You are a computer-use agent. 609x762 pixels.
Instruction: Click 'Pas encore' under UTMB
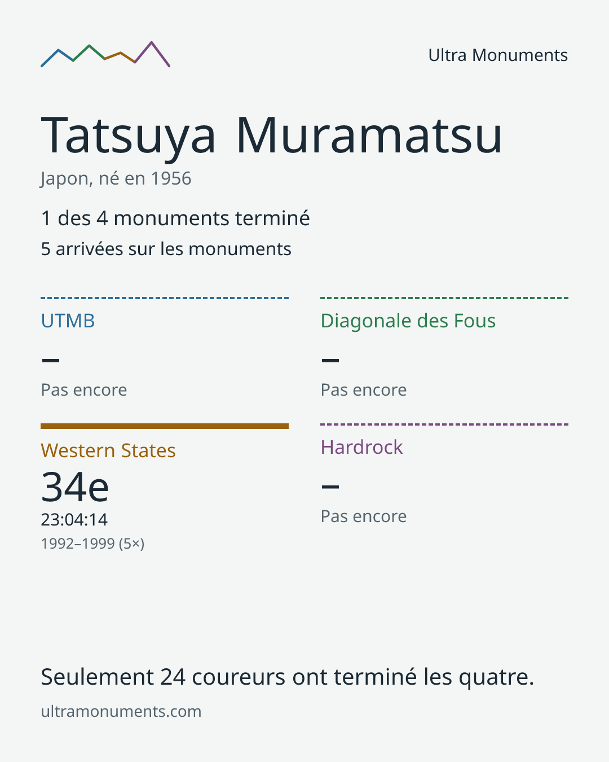click(84, 390)
